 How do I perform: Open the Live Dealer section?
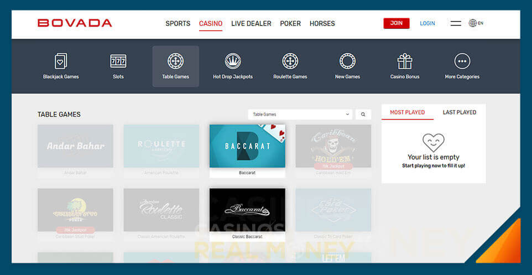click(x=251, y=23)
